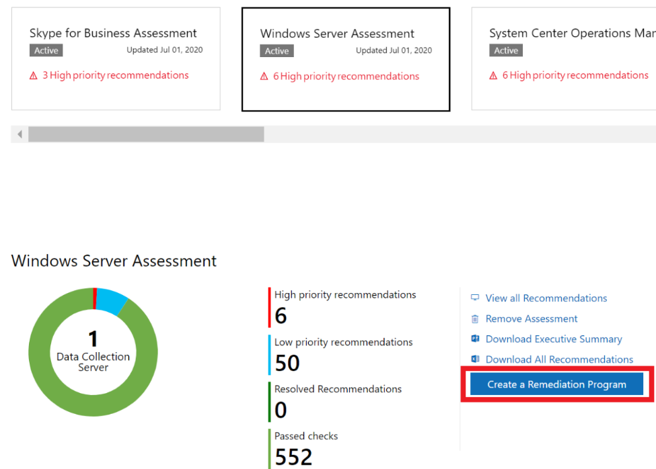
Task: Click System Center's 6 High priority recommendations text
Action: (575, 76)
